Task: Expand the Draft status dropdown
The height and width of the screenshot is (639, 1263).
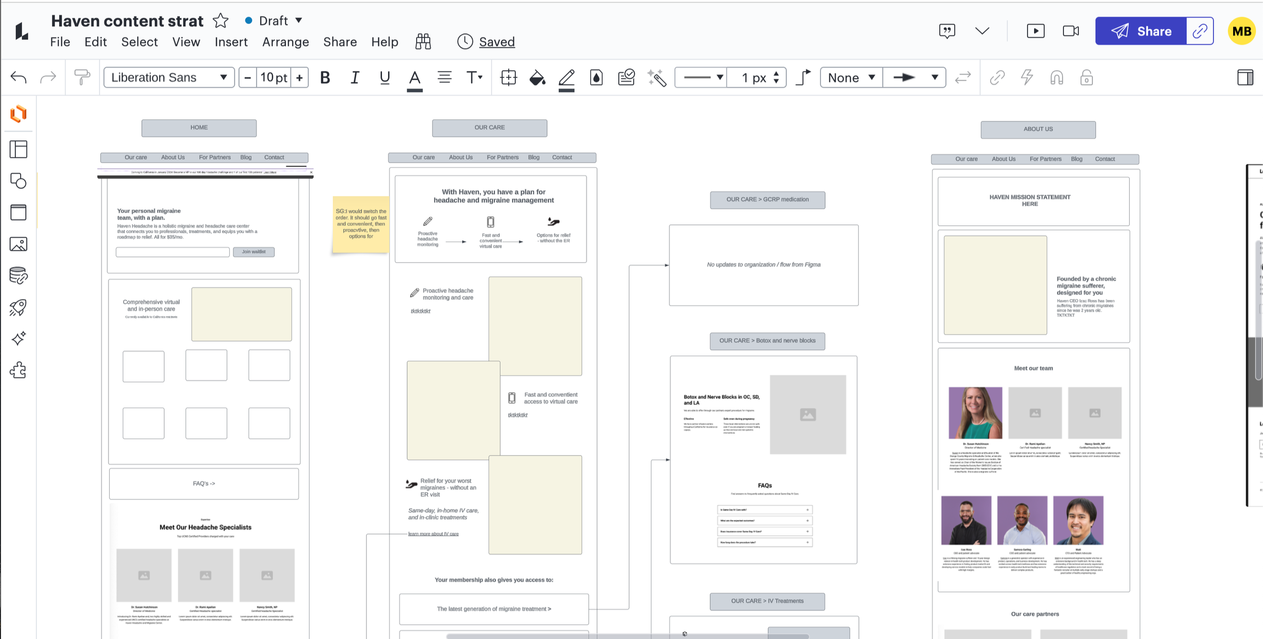Action: (274, 21)
